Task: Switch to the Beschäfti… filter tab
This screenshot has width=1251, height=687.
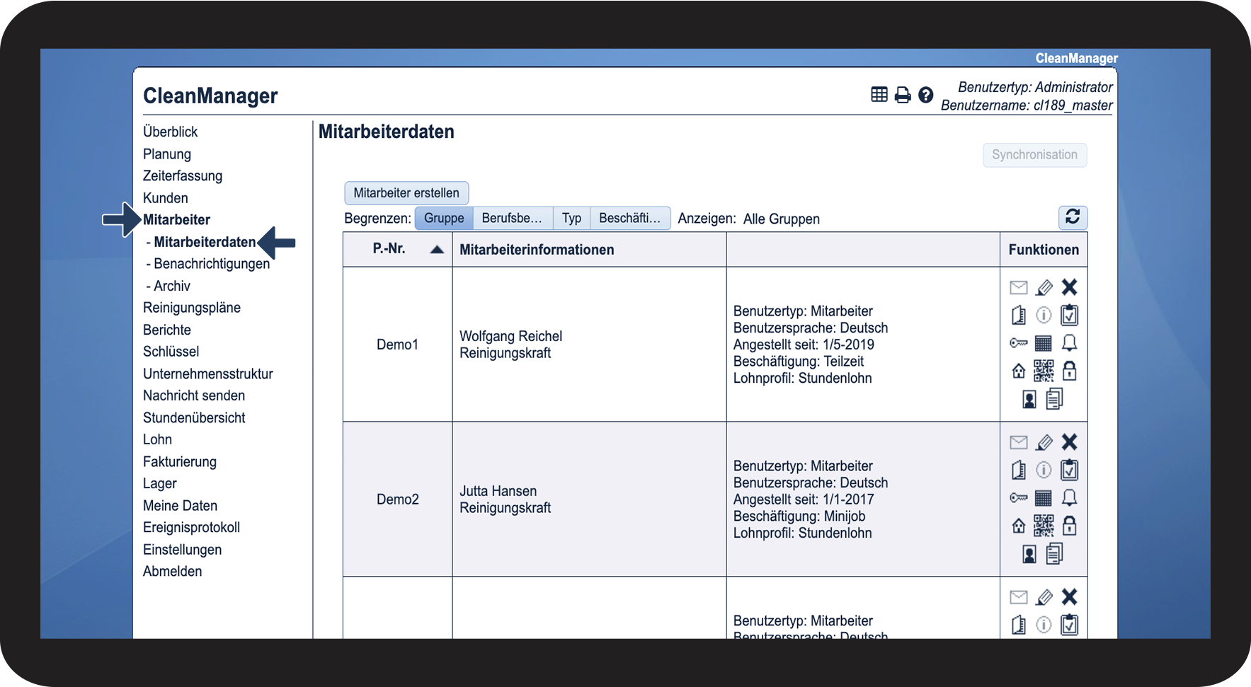Action: coord(630,218)
